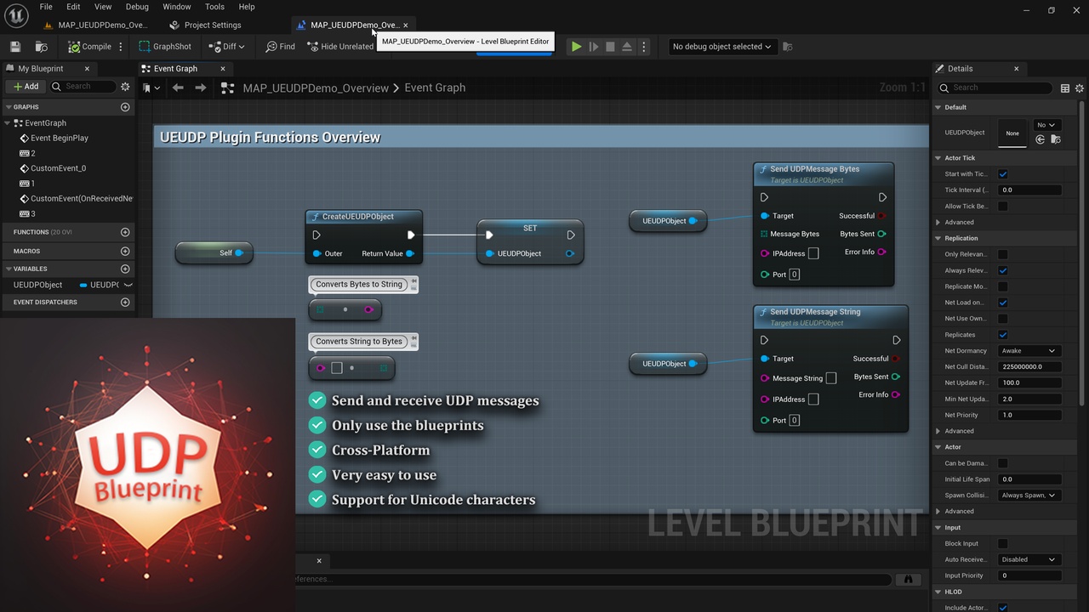Toggle Allow Tick Before Begin Play checkbox
1089x612 pixels.
click(x=1003, y=207)
